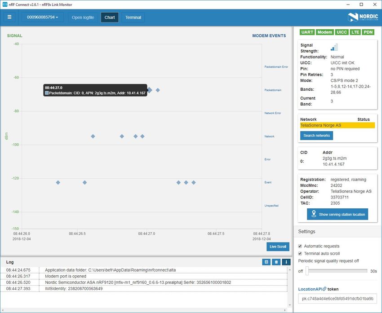This screenshot has width=382, height=313.
Task: Click the Live Scroll button
Action: tap(278, 247)
